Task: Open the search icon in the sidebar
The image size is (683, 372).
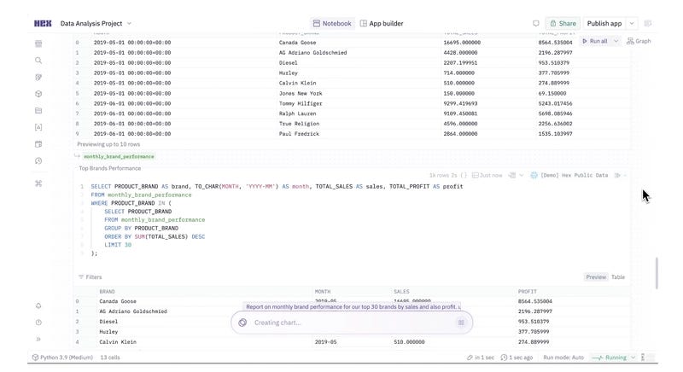Action: point(38,61)
